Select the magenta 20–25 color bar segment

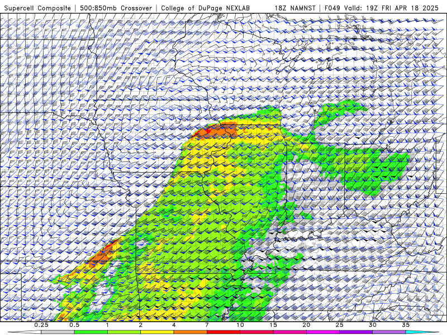[x=323, y=332]
